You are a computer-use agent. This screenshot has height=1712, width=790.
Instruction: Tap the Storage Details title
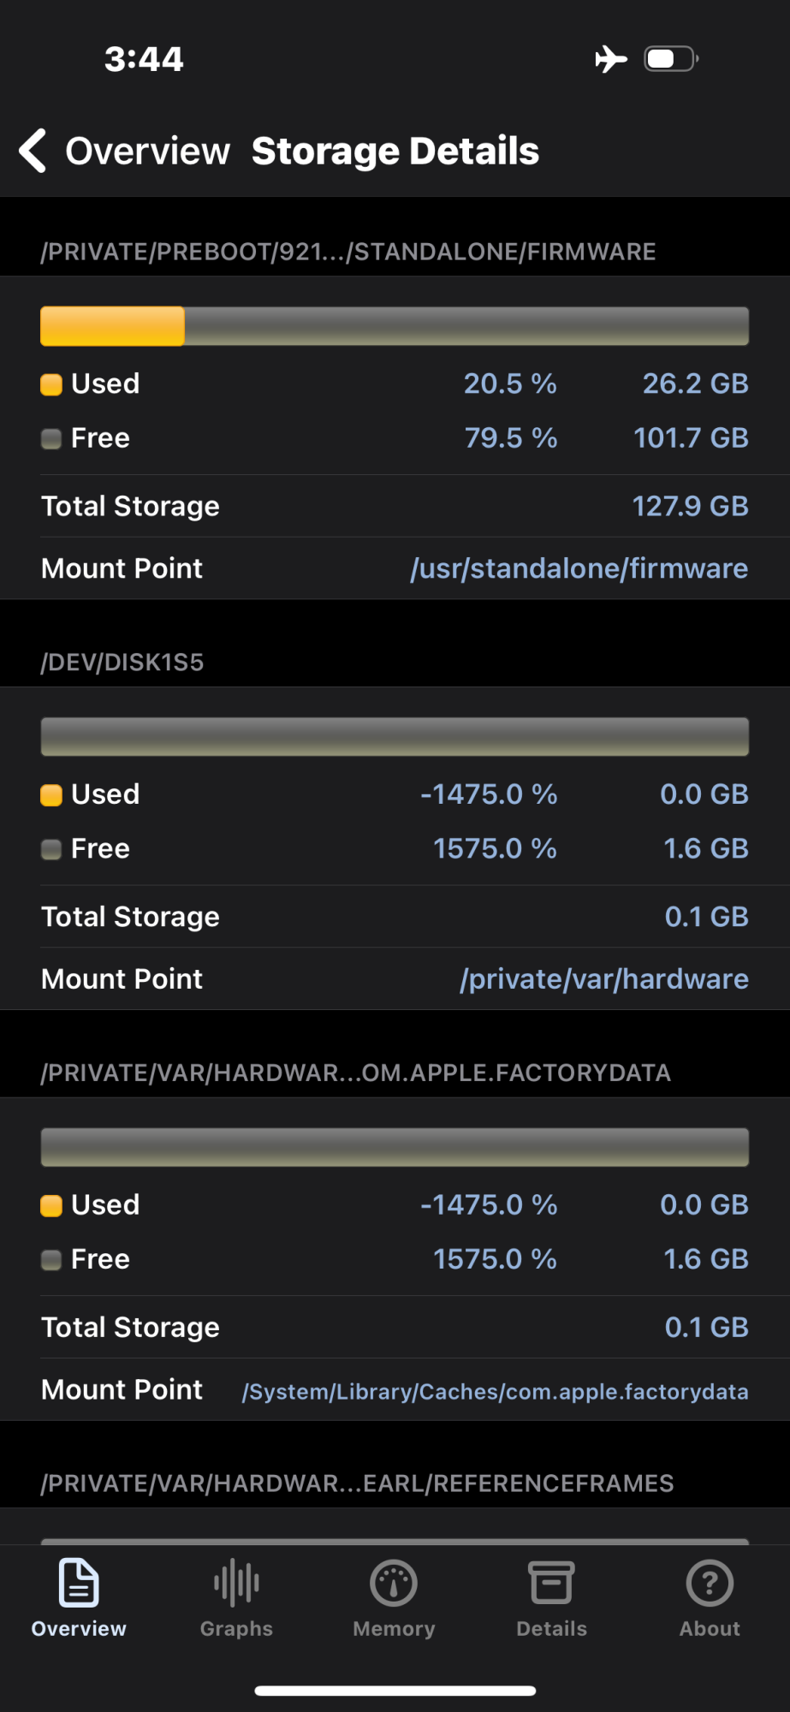tap(395, 152)
